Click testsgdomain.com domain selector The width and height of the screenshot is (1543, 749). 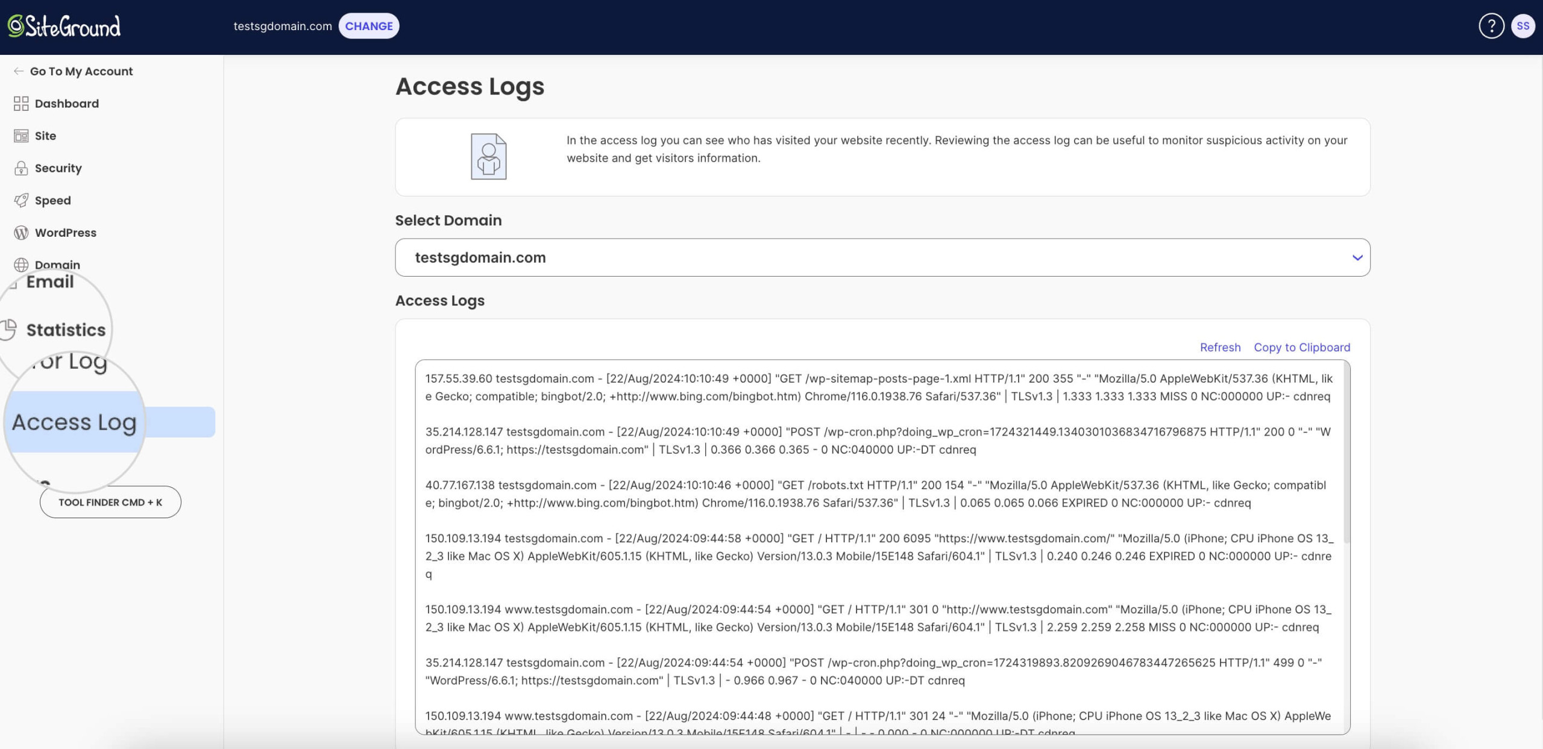pos(882,257)
